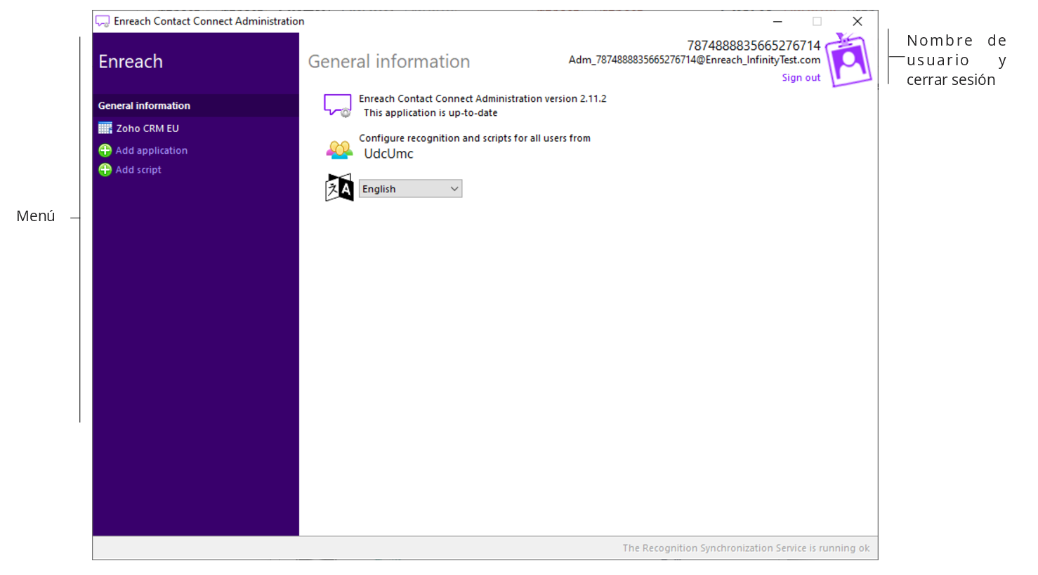The height and width of the screenshot is (575, 1038).
Task: Close the Enreach Contact Connect Administration window
Action: click(x=858, y=21)
